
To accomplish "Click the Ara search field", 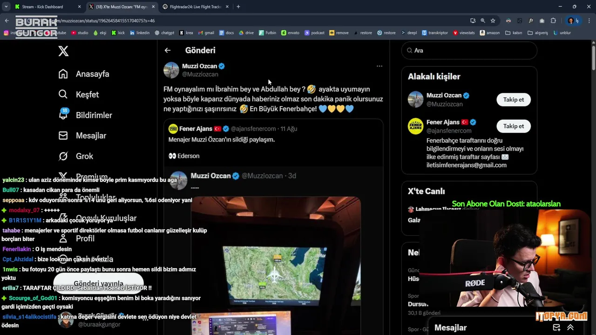I will point(469,50).
